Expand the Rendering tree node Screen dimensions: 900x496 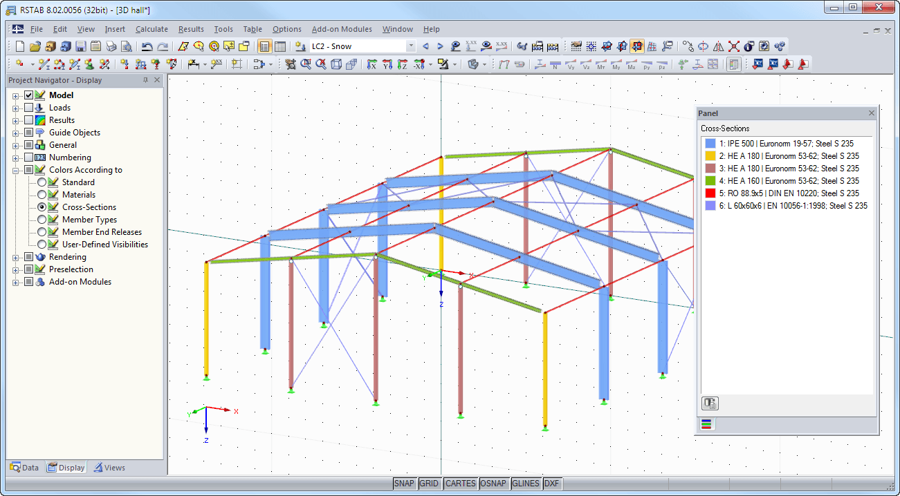click(16, 257)
